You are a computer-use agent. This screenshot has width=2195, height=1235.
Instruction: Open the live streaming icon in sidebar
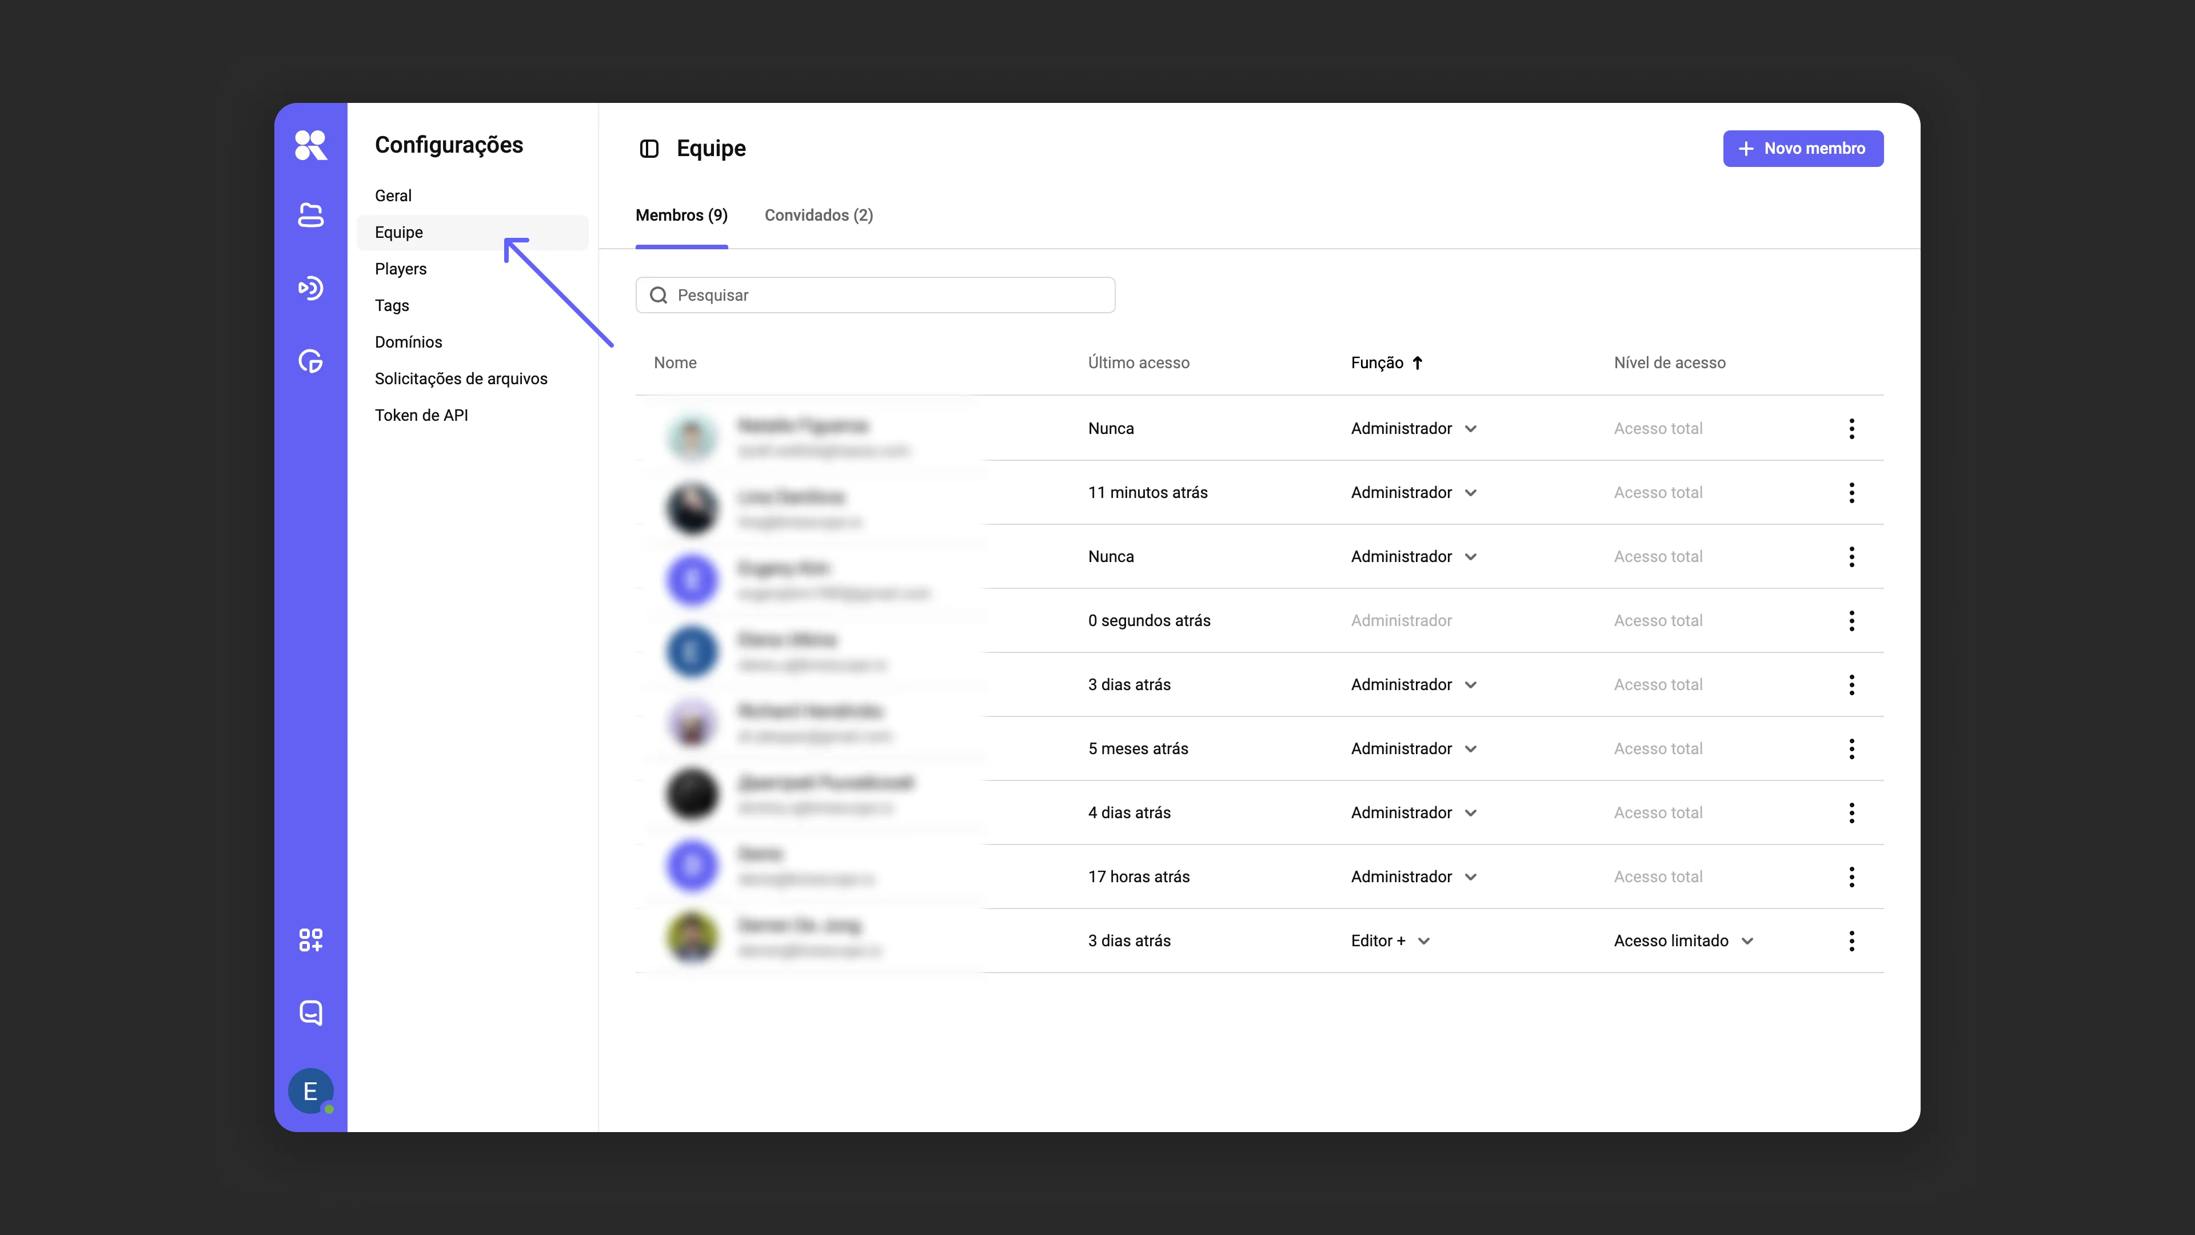[310, 288]
